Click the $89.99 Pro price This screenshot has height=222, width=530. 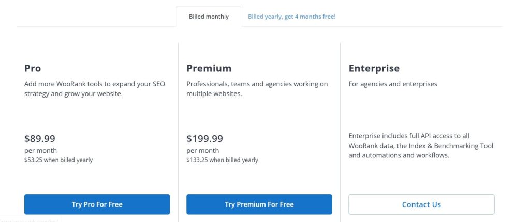point(40,138)
